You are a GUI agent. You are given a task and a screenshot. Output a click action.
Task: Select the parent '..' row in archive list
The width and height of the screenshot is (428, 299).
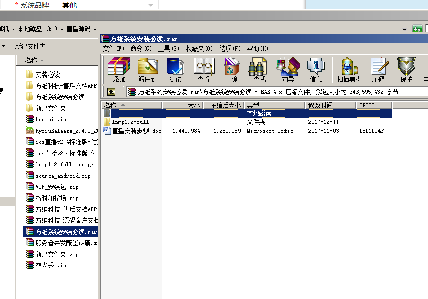click(248, 113)
